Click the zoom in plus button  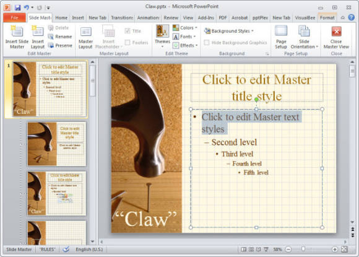pos(334,249)
